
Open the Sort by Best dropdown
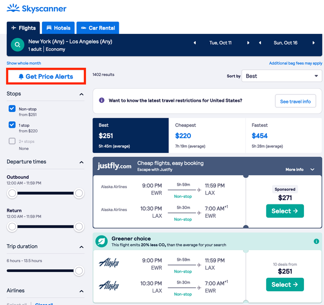[x=282, y=76]
